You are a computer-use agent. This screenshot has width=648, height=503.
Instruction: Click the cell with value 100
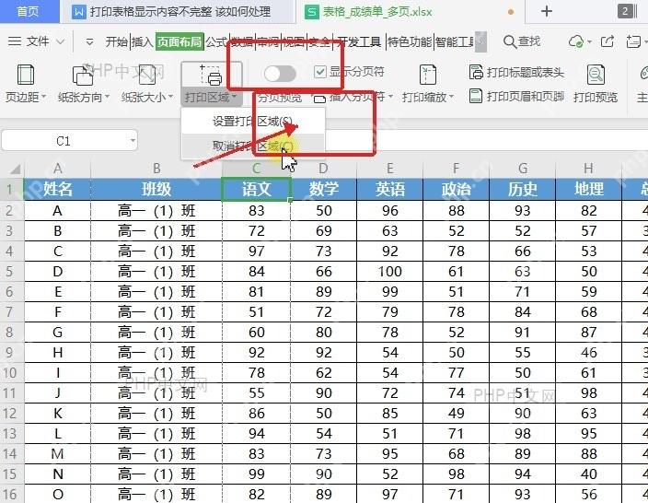(389, 272)
